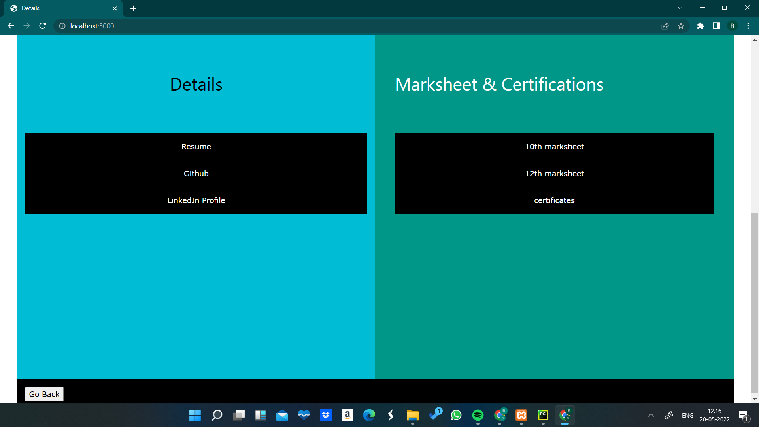
Task: Open the Github link
Action: tap(196, 174)
